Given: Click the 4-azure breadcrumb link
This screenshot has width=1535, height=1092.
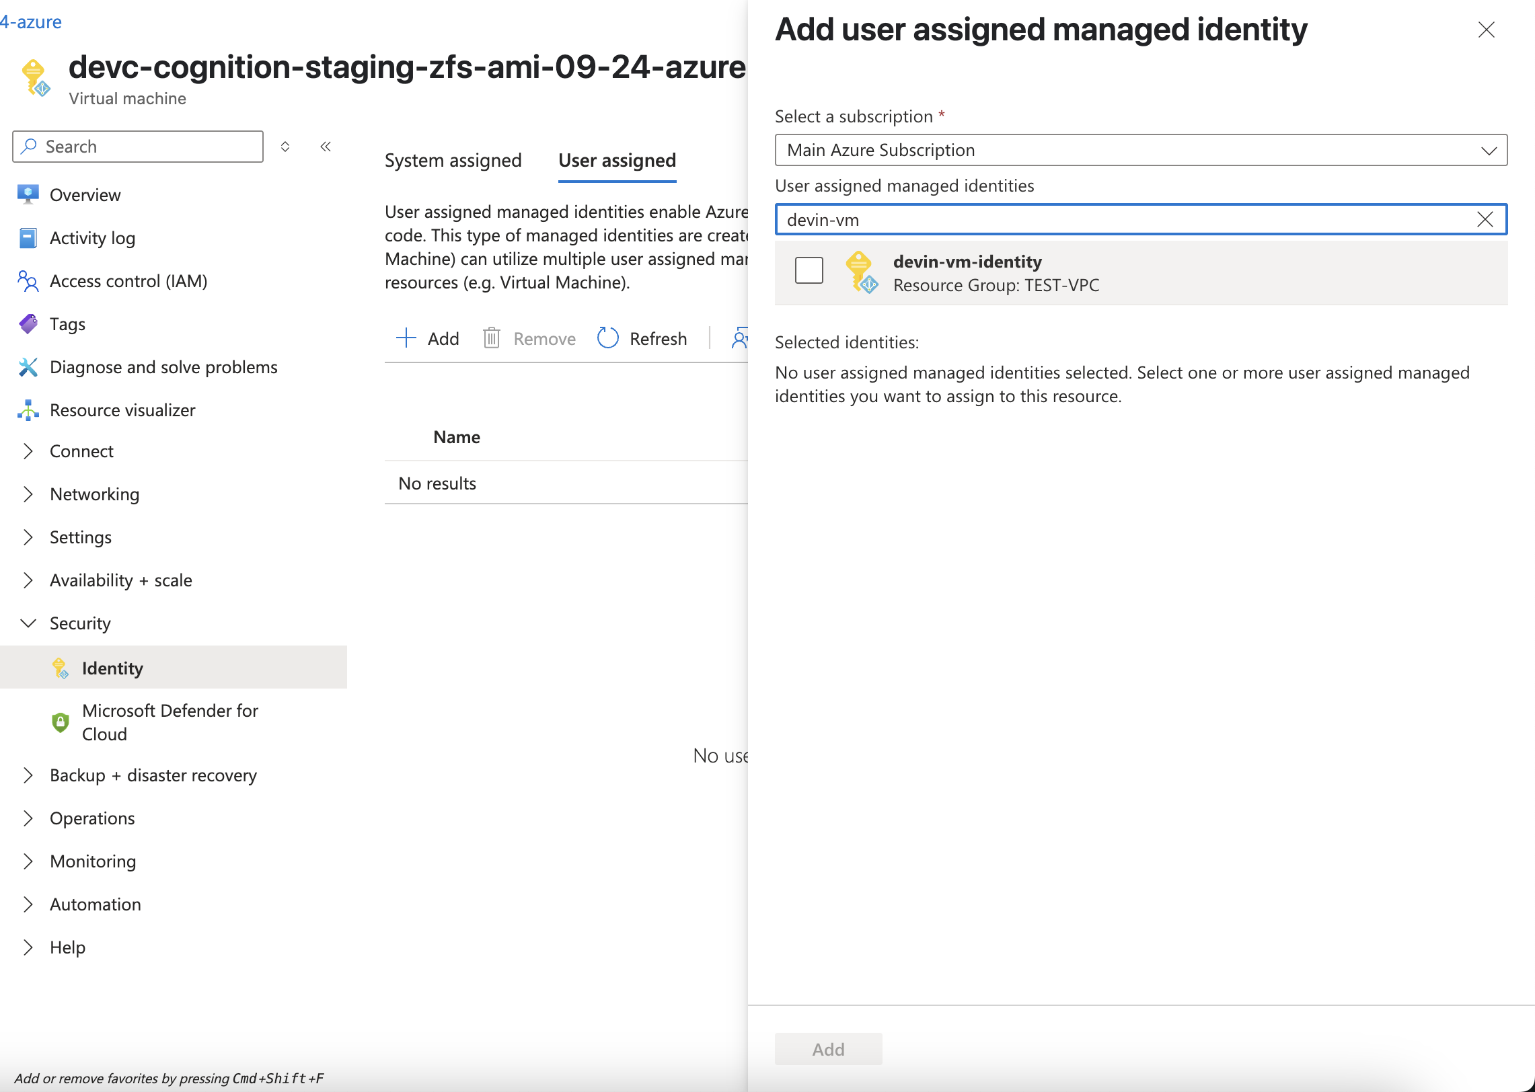Looking at the screenshot, I should pyautogui.click(x=31, y=22).
